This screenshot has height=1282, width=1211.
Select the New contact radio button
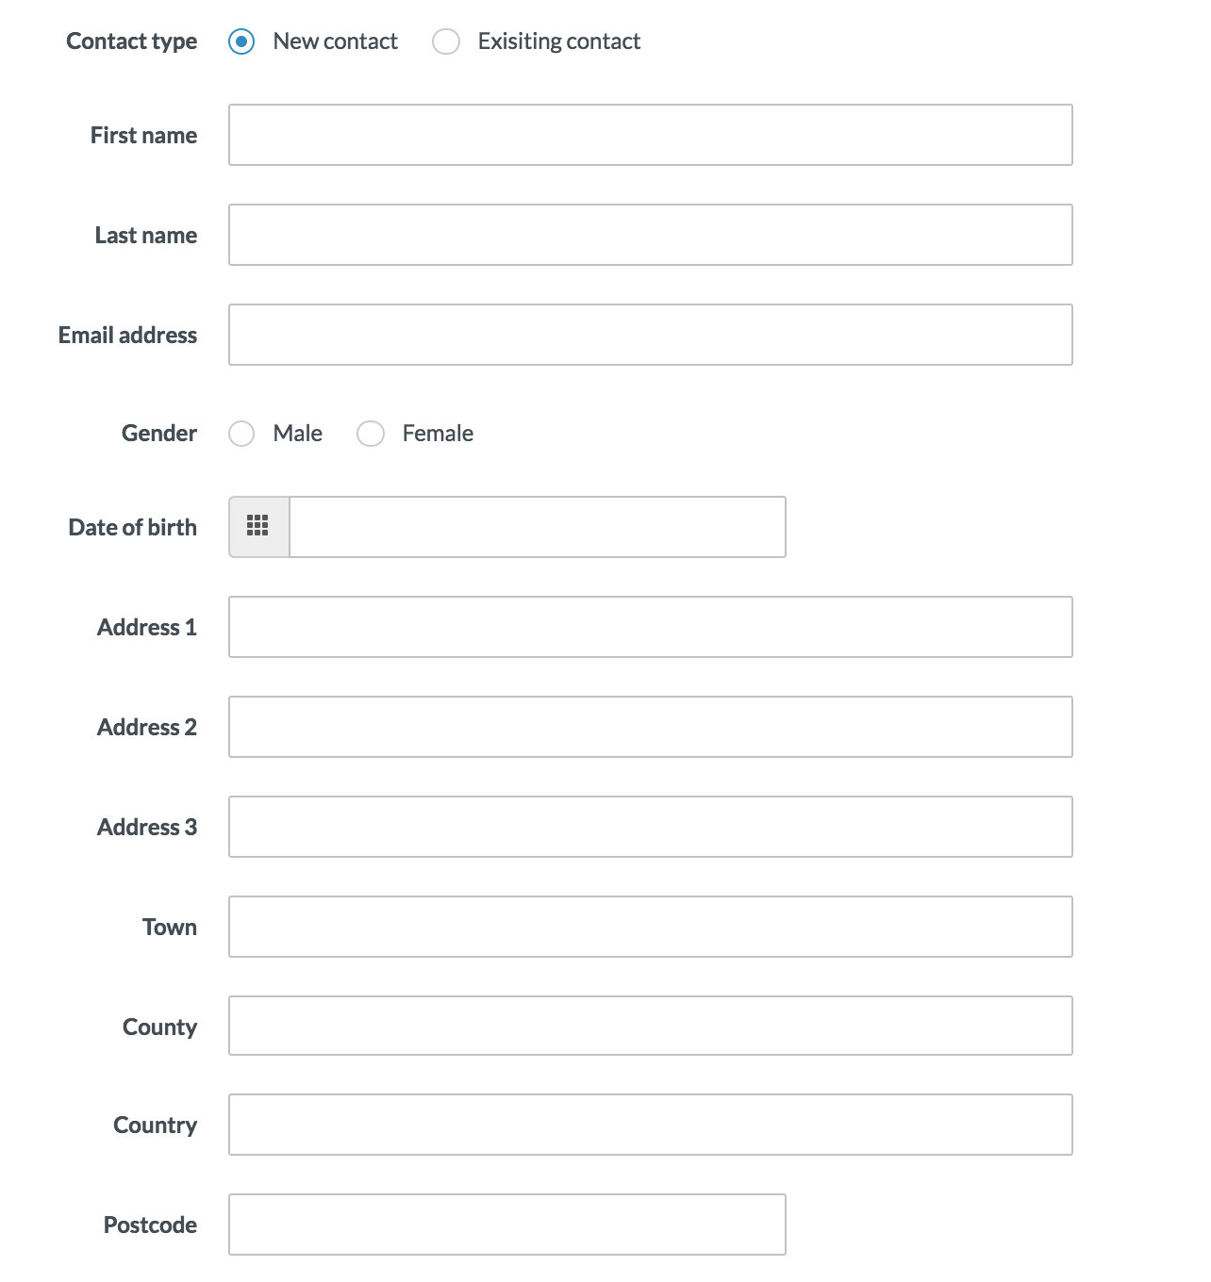point(241,41)
